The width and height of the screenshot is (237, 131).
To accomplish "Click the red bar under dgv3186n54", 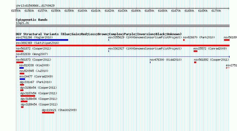I will (x=22, y=90).
